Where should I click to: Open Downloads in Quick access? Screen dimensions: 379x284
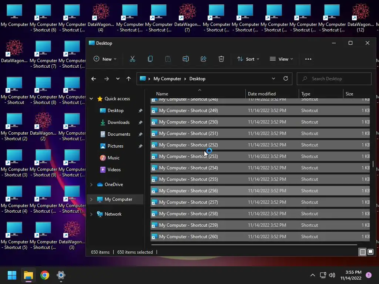(118, 122)
